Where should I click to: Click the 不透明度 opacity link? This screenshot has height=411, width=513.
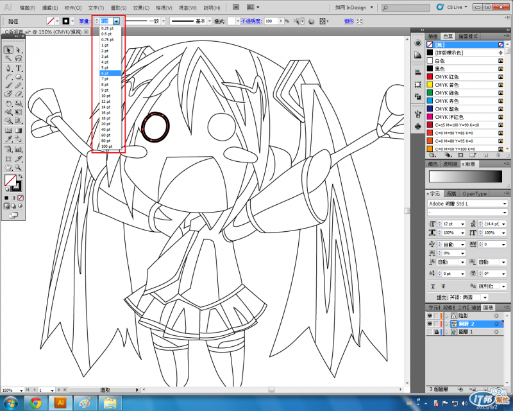[x=251, y=21]
